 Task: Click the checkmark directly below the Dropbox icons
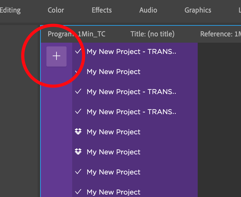pos(78,172)
